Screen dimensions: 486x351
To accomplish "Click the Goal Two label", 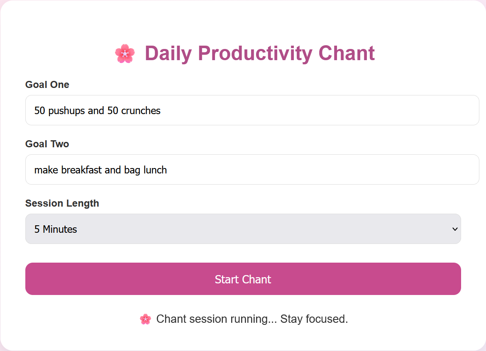I will (x=47, y=144).
